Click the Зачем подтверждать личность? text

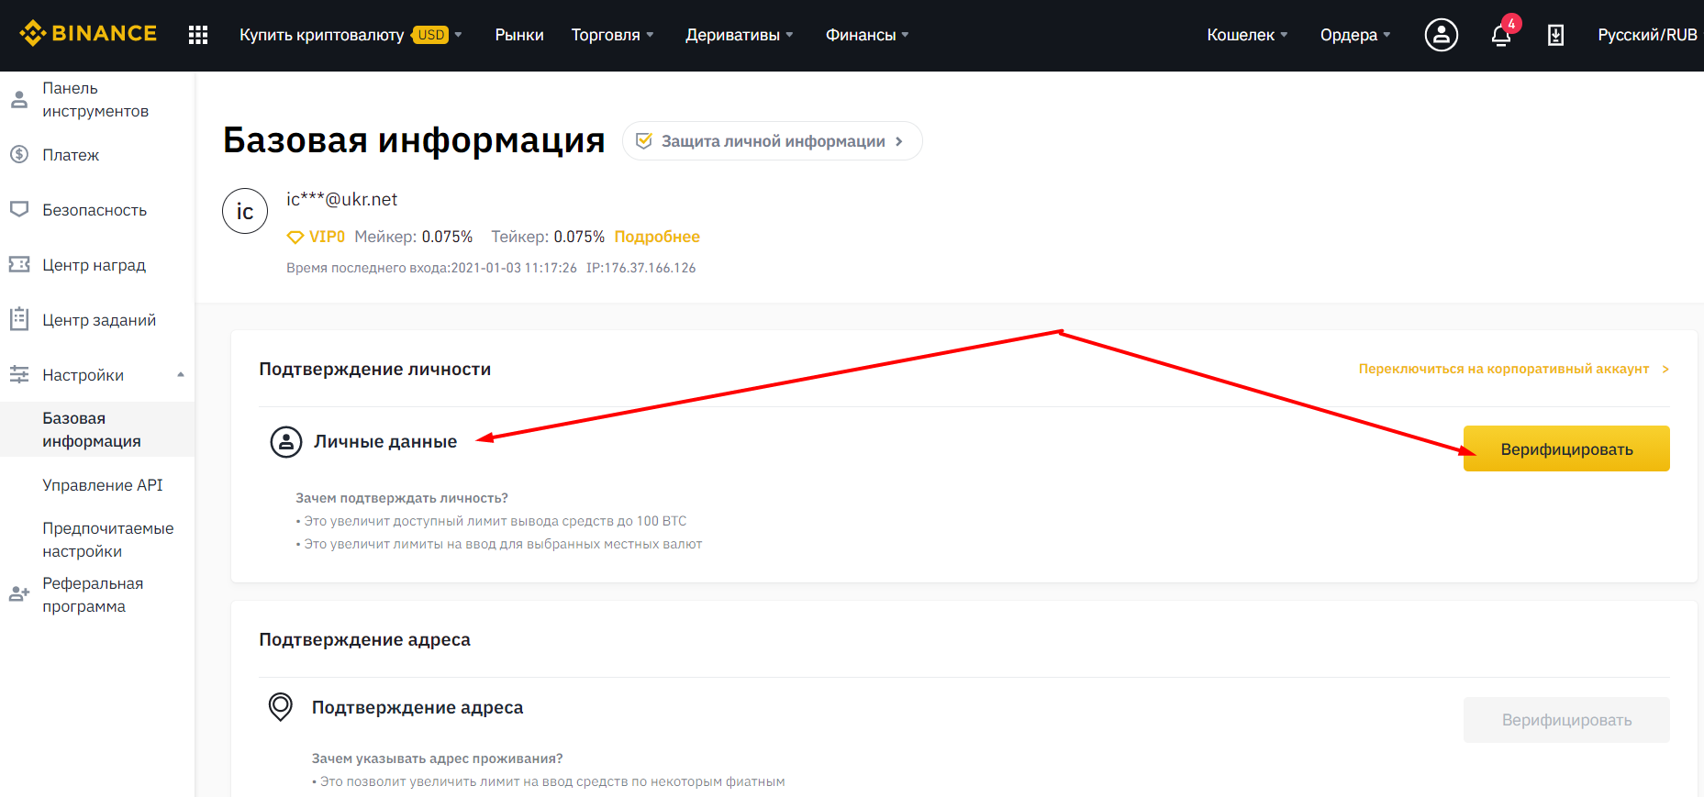tap(401, 498)
